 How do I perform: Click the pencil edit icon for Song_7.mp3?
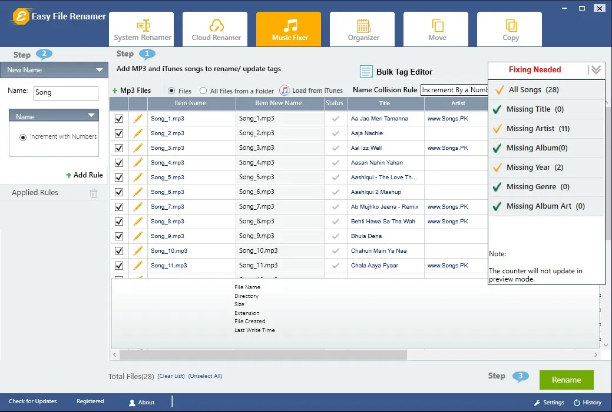pyautogui.click(x=138, y=207)
